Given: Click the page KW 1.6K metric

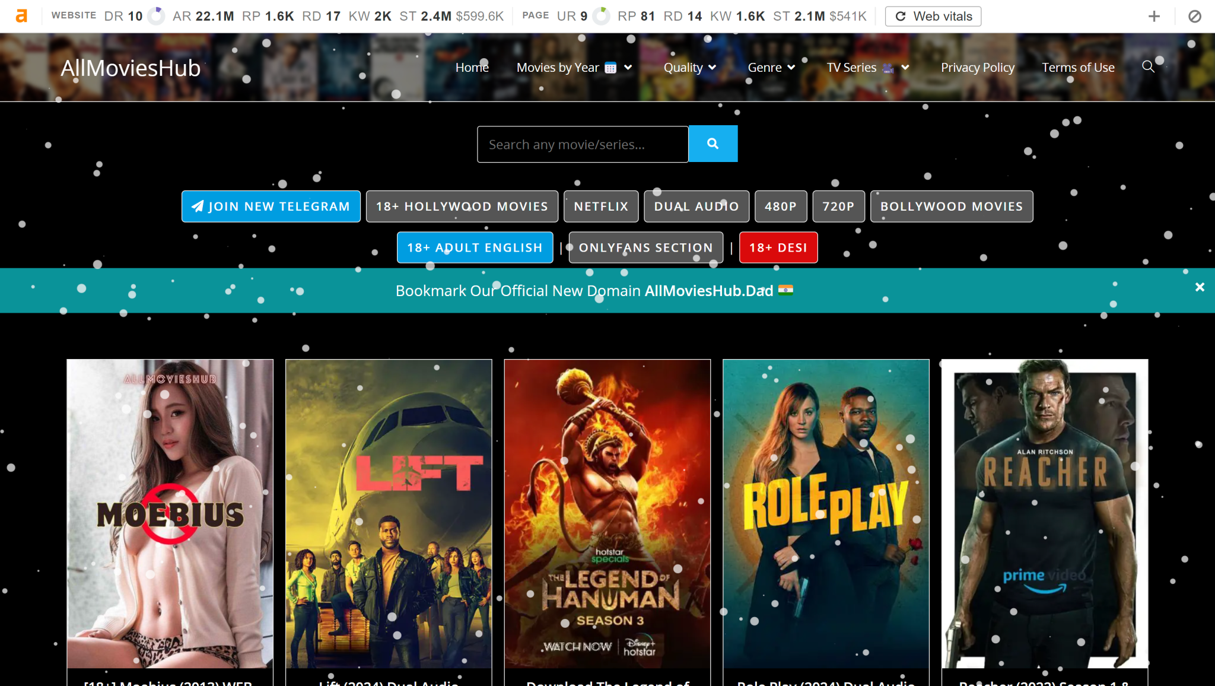Looking at the screenshot, I should pos(737,16).
